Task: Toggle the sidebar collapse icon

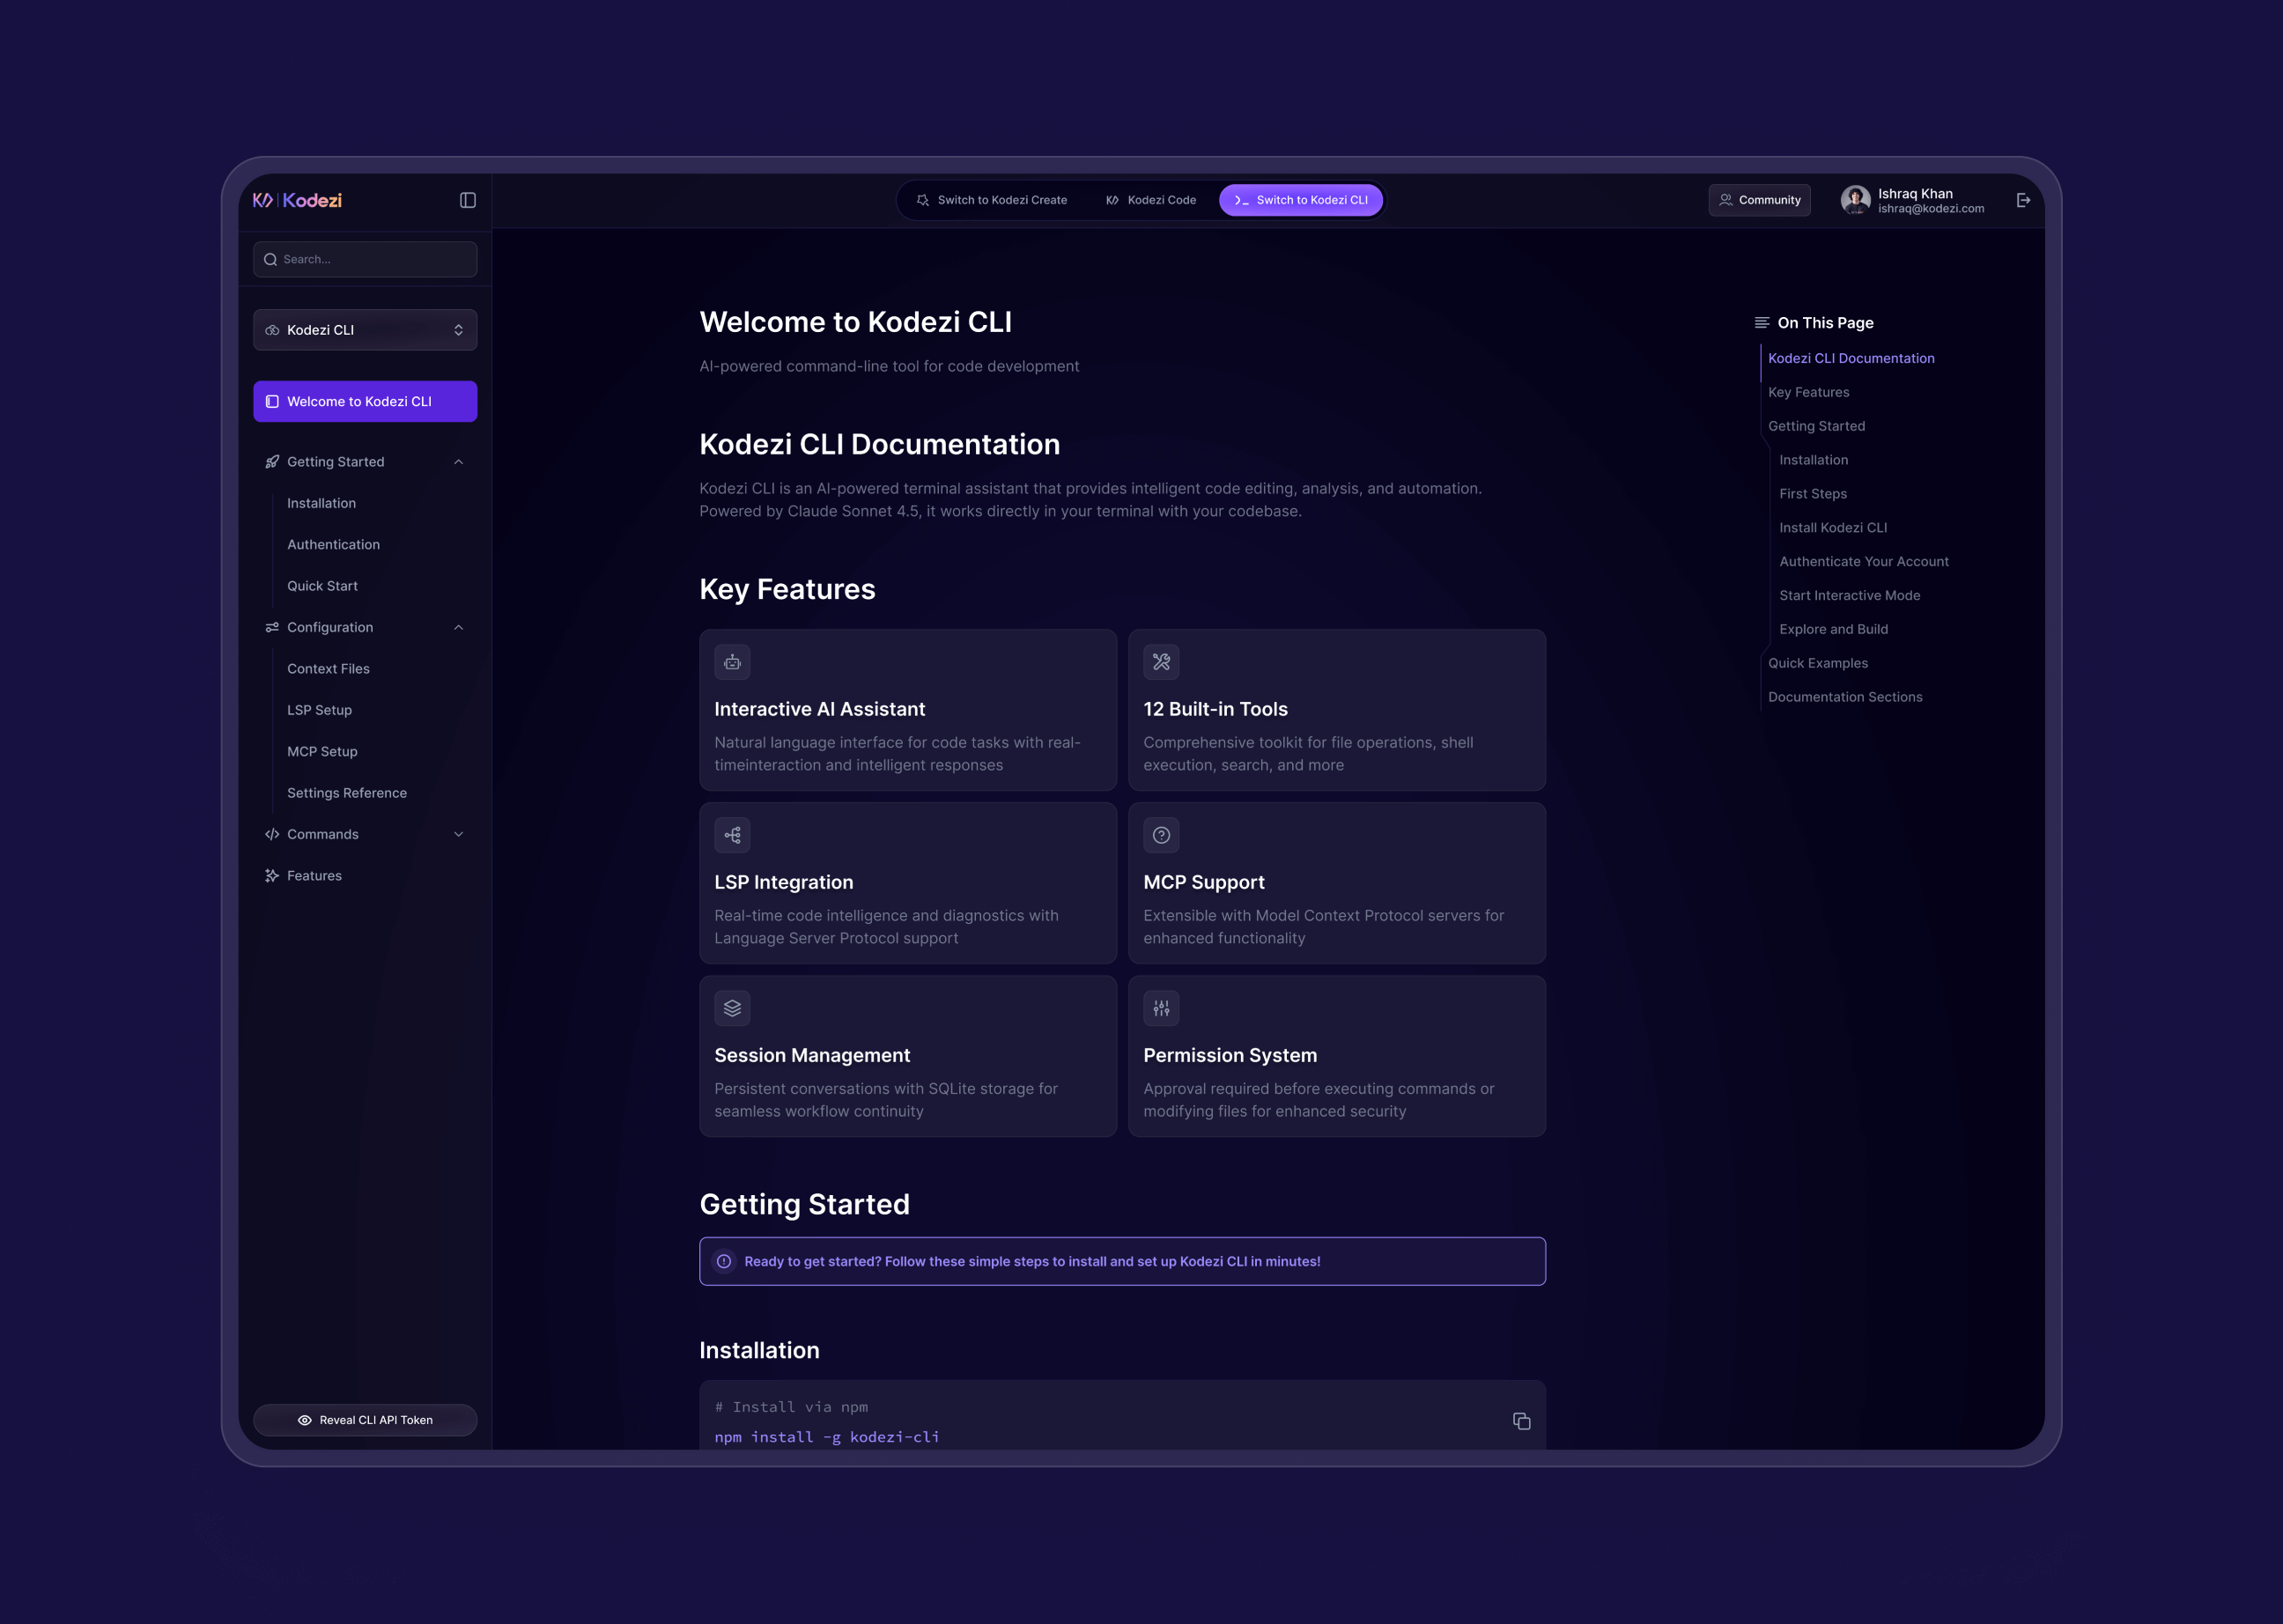Action: pyautogui.click(x=468, y=200)
